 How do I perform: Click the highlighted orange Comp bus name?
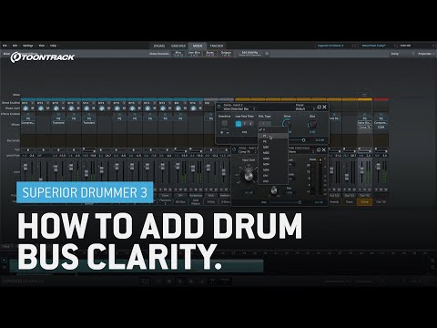pyautogui.click(x=364, y=201)
